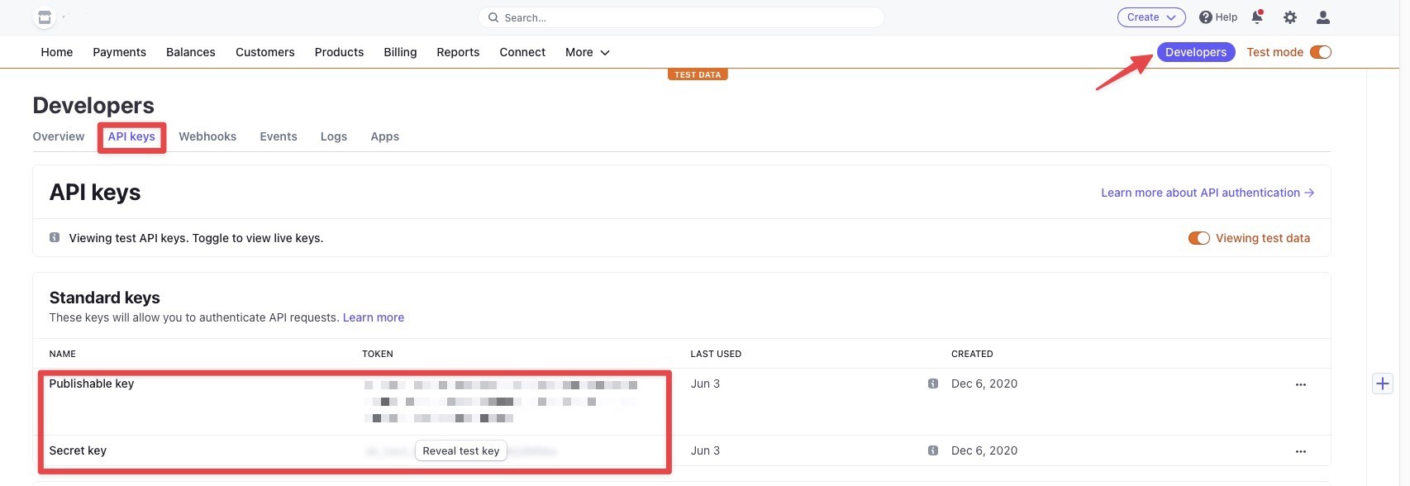Open the Billing section

tap(400, 52)
